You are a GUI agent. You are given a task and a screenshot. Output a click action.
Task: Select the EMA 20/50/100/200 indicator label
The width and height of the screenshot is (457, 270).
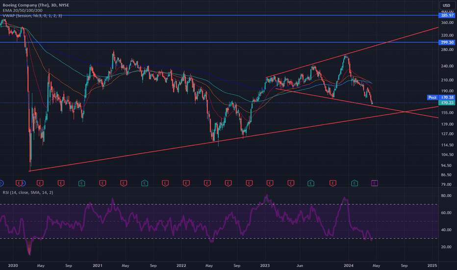coord(23,10)
